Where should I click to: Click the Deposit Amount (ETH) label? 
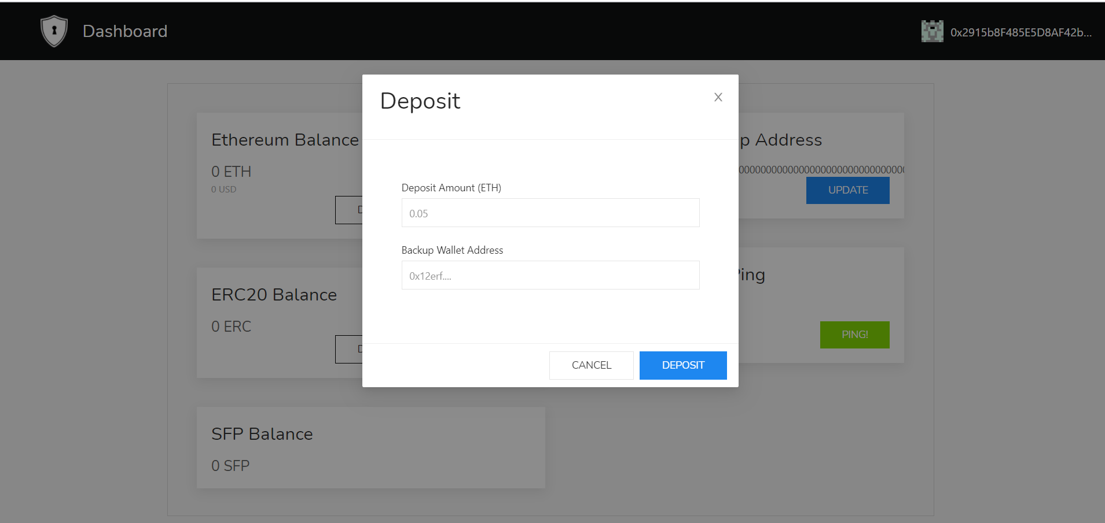451,188
